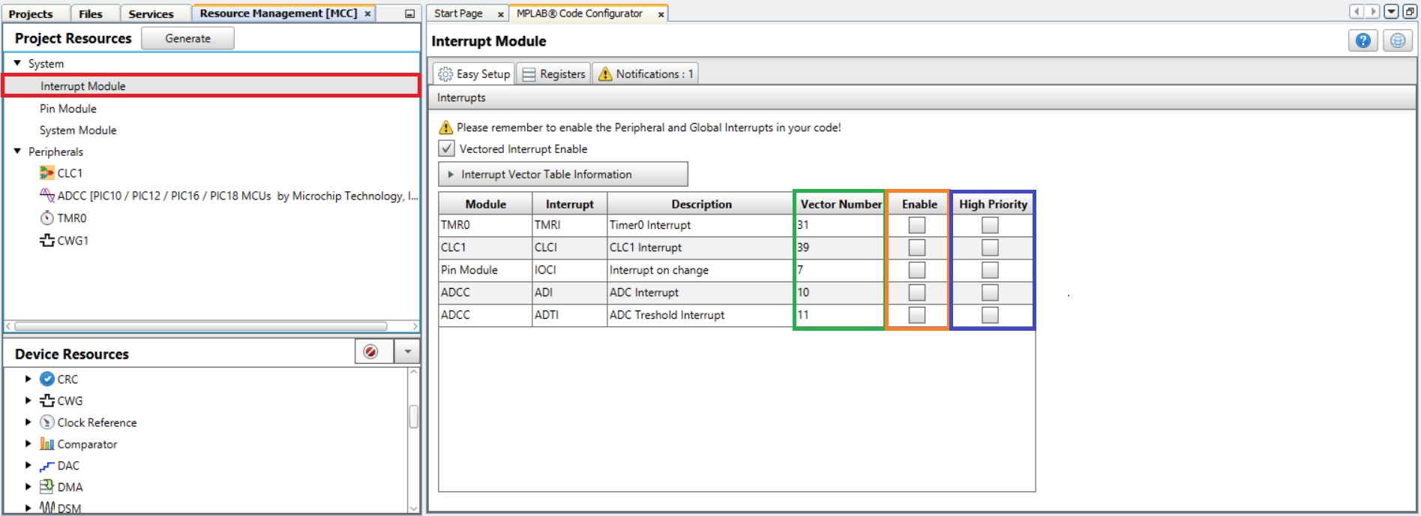The height and width of the screenshot is (516, 1421).
Task: Close the Start Page tab
Action: pos(500,14)
